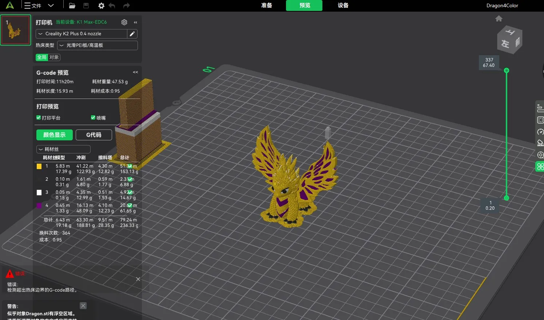Edit printer preset pencil icon
The height and width of the screenshot is (320, 544).
click(x=132, y=34)
